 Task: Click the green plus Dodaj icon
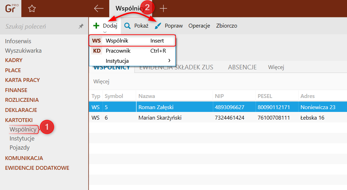click(x=96, y=26)
